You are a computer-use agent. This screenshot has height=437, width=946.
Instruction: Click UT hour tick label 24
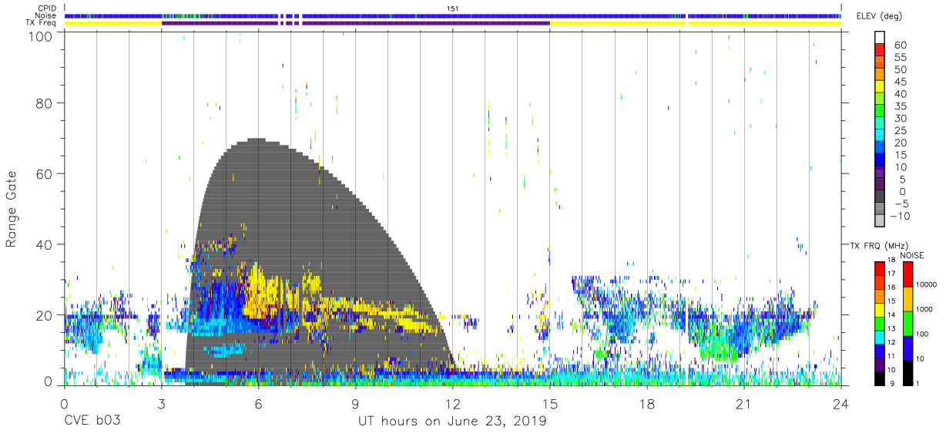pyautogui.click(x=840, y=404)
